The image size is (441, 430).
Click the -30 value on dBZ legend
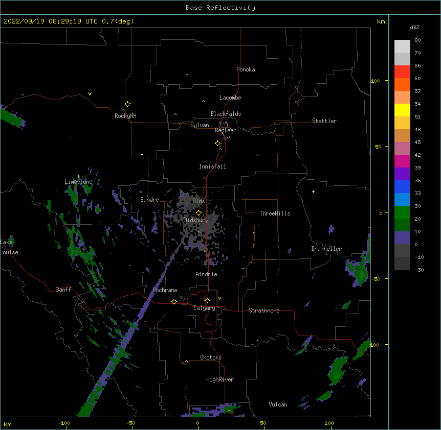click(x=419, y=270)
